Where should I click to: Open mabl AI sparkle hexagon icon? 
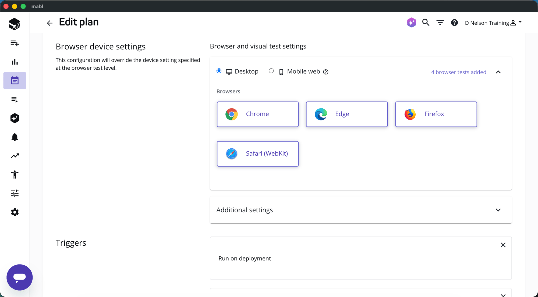(x=15, y=118)
